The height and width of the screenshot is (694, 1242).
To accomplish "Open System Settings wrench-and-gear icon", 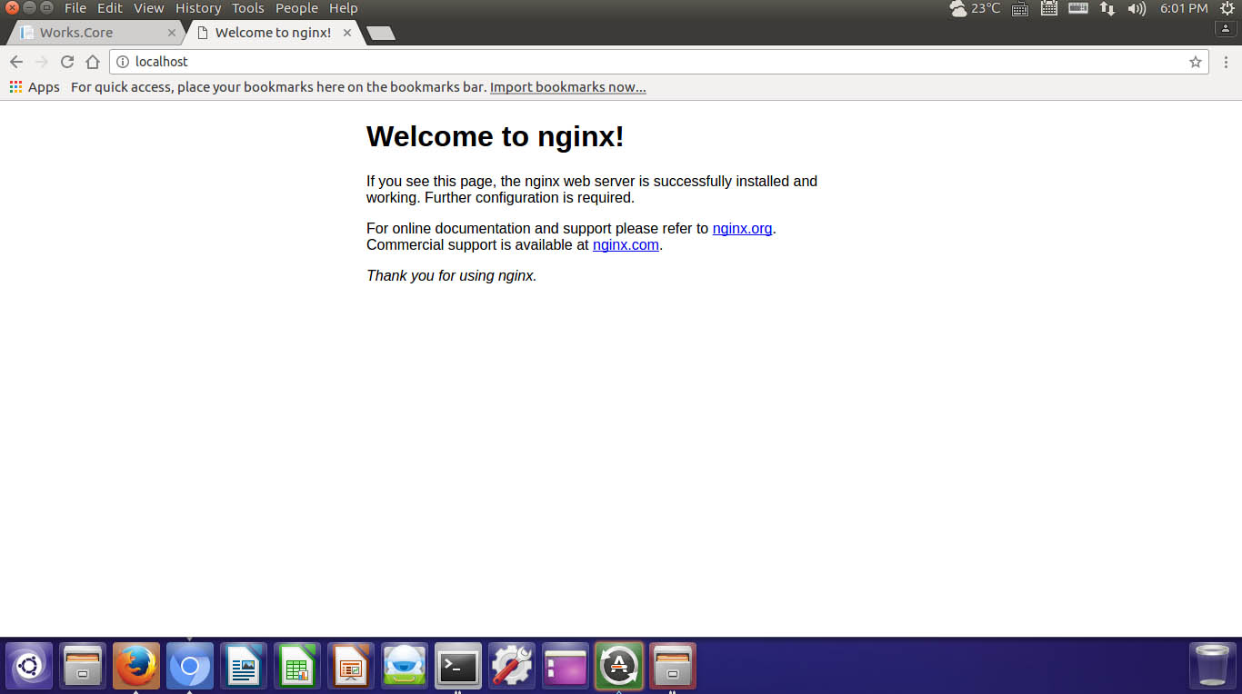I will point(512,666).
